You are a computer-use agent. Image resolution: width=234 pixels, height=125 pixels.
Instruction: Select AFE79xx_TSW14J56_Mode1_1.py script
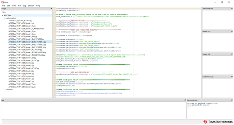pos(22,26)
